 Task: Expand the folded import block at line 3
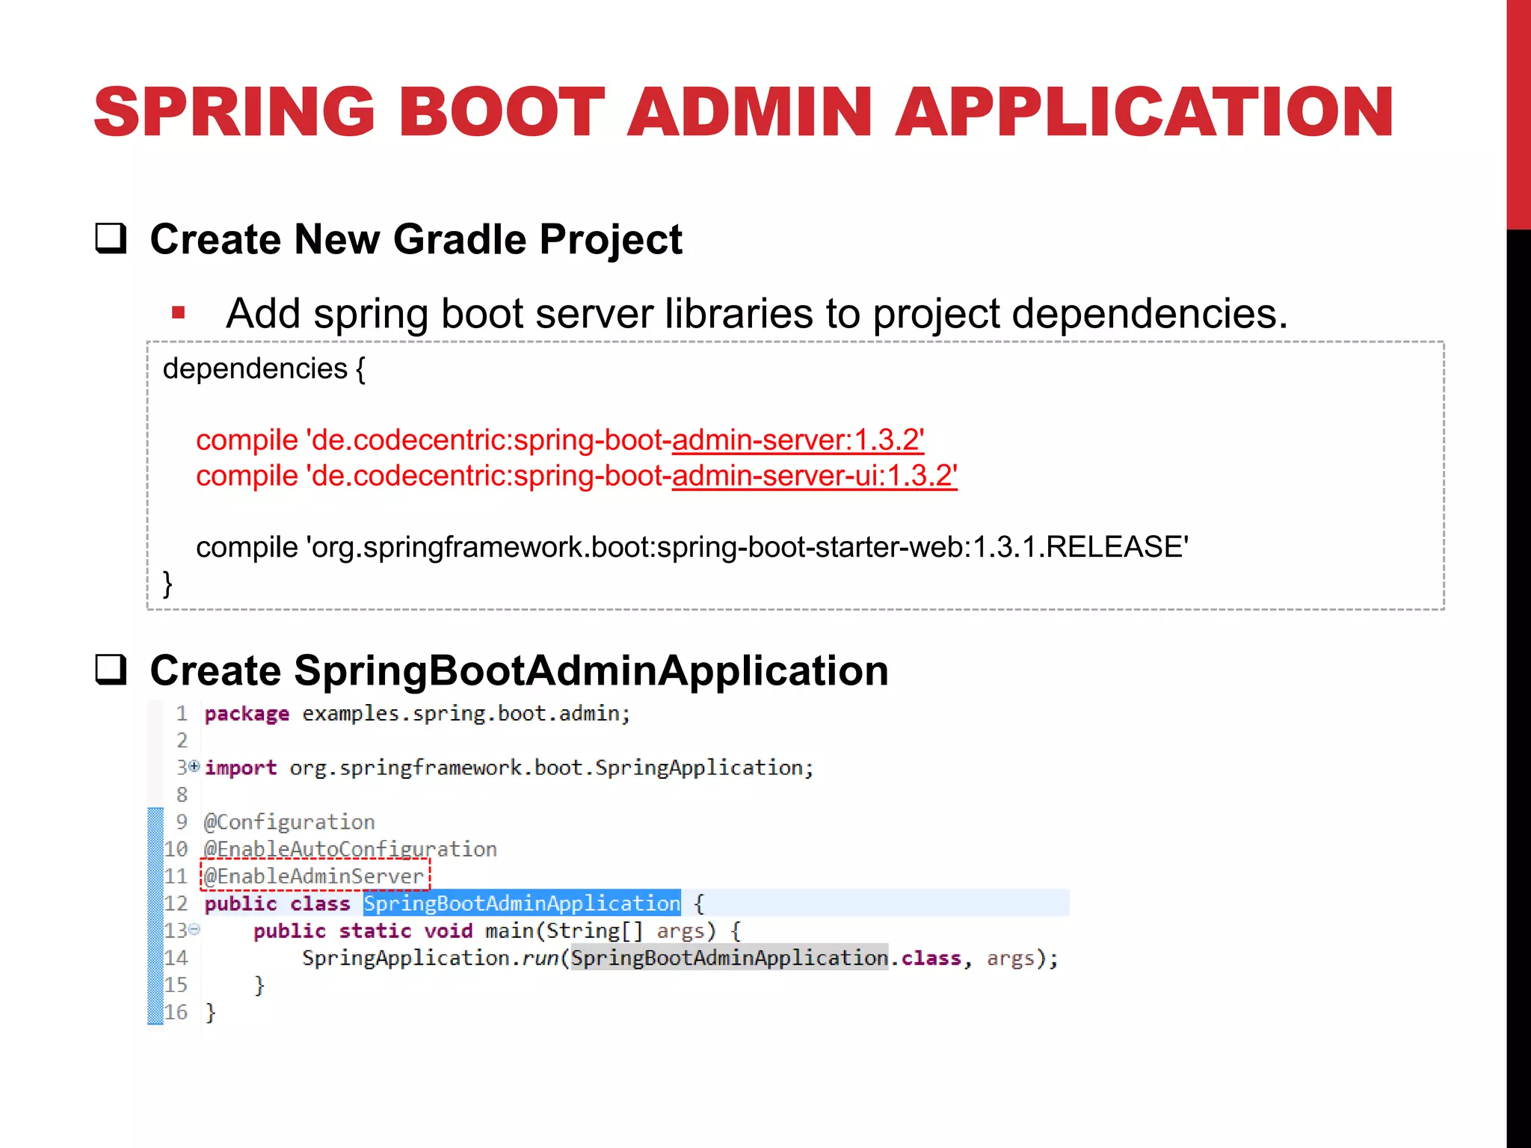point(194,766)
